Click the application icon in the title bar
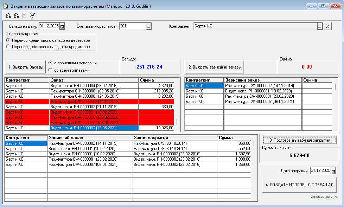344x207 pixels. pos(5,6)
